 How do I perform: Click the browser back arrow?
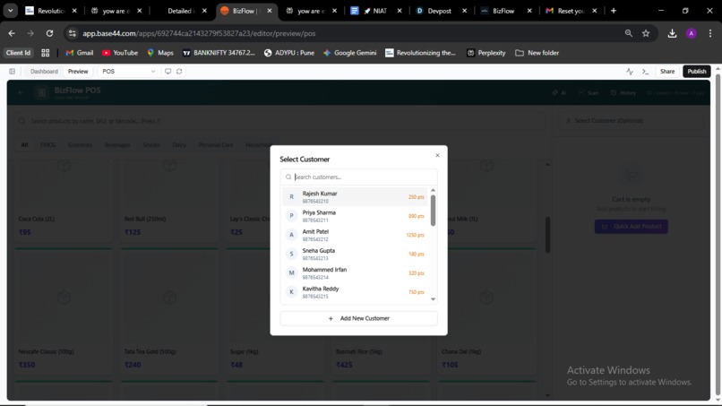point(12,33)
